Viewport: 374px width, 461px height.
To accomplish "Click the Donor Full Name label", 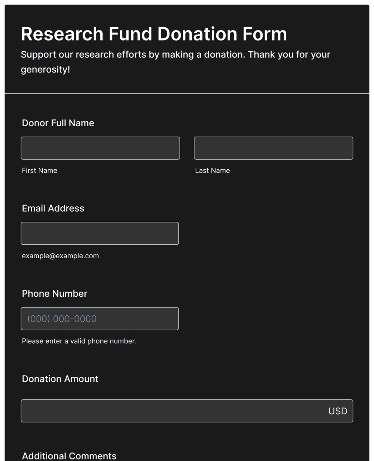I will [x=58, y=123].
